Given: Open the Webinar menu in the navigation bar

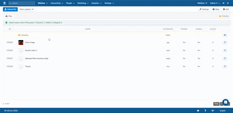Looking at the screenshot, I should point(43,3).
